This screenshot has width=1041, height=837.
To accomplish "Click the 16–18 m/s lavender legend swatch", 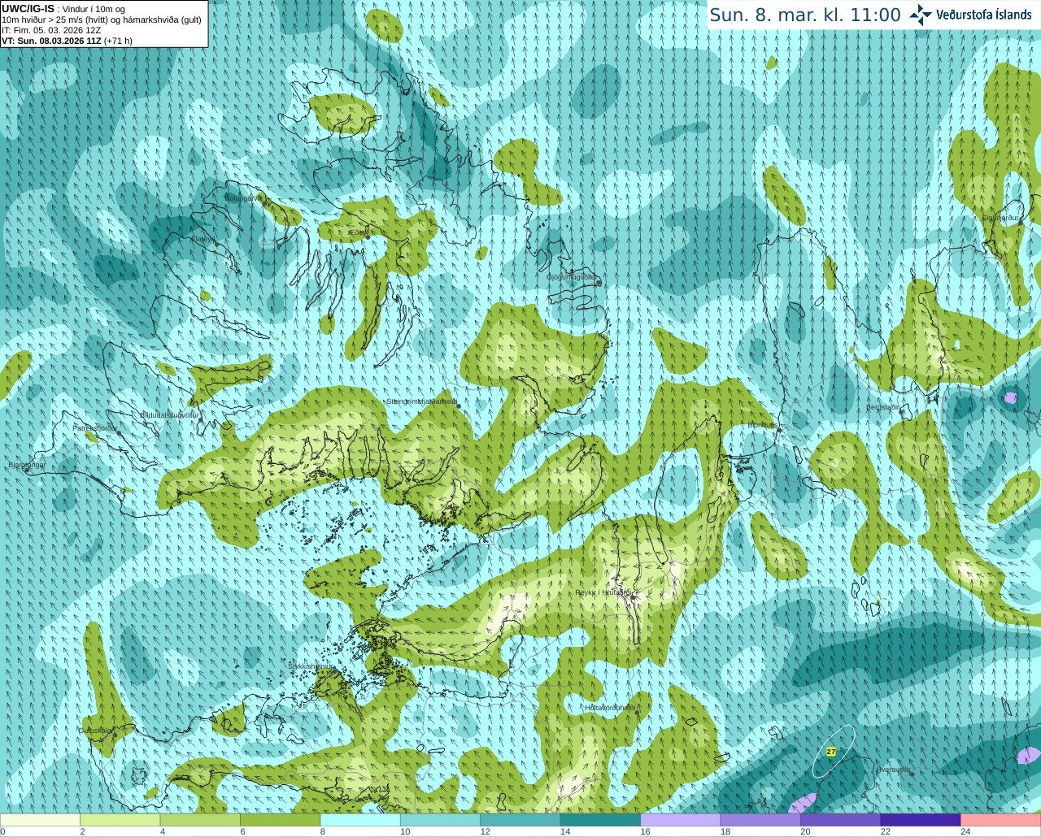I will [x=681, y=820].
